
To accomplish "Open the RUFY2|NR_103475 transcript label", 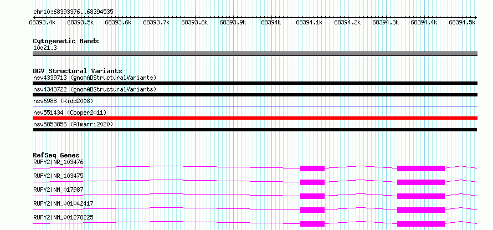I will click(x=58, y=176).
